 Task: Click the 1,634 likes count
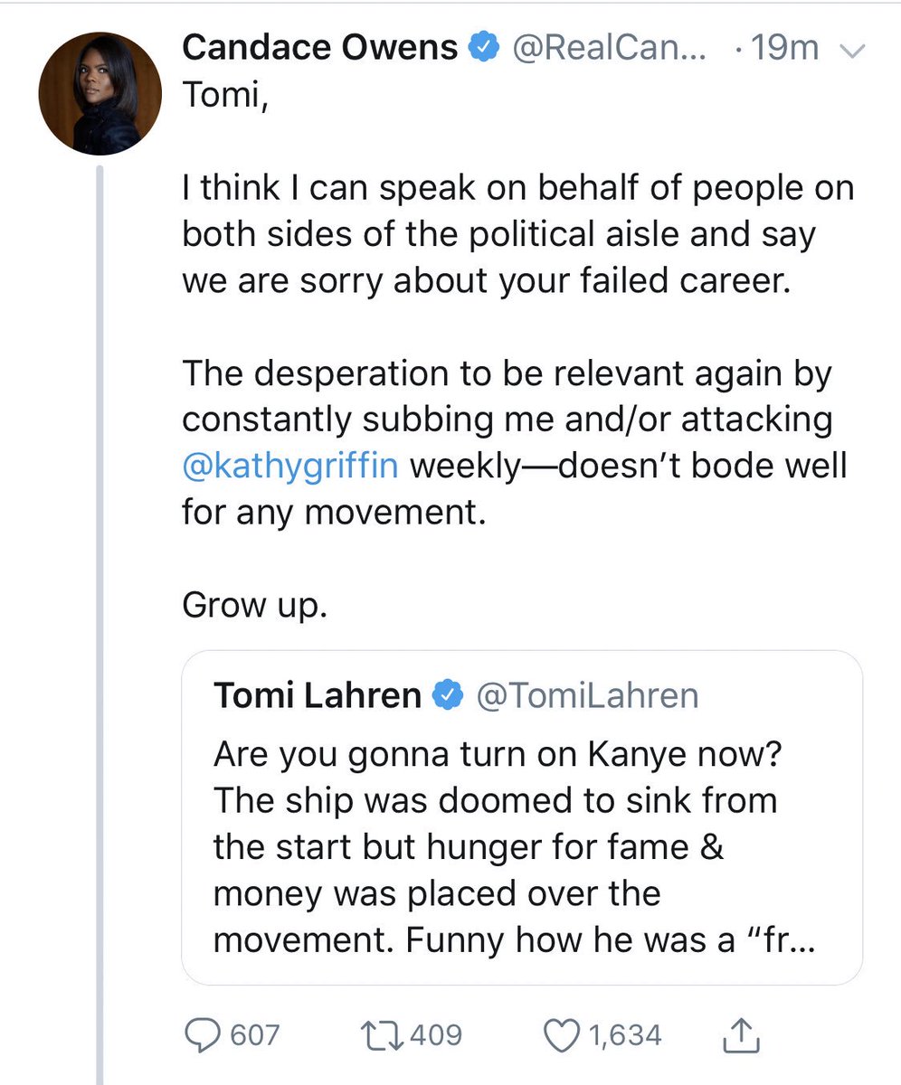(625, 1034)
